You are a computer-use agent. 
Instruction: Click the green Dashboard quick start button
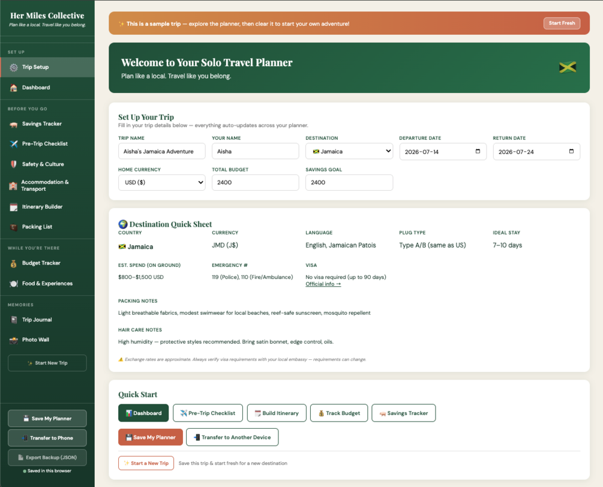(143, 413)
